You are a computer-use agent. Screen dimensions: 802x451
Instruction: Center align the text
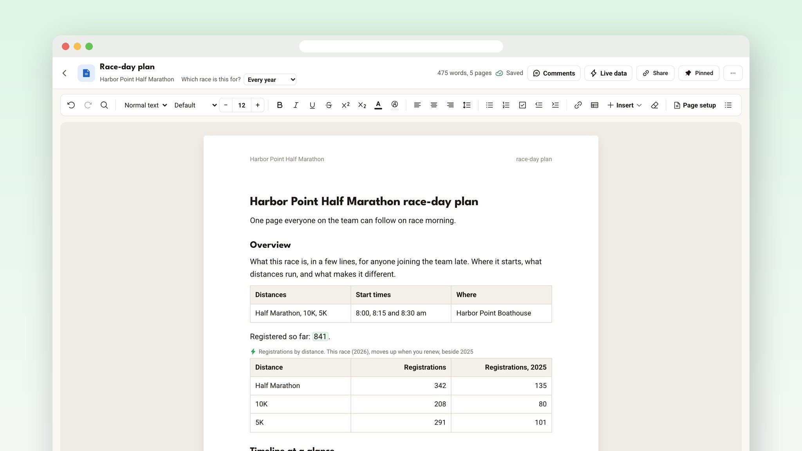click(x=434, y=105)
